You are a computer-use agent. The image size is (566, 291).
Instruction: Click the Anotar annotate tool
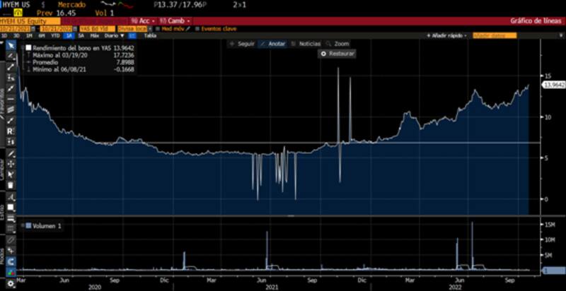pyautogui.click(x=272, y=44)
